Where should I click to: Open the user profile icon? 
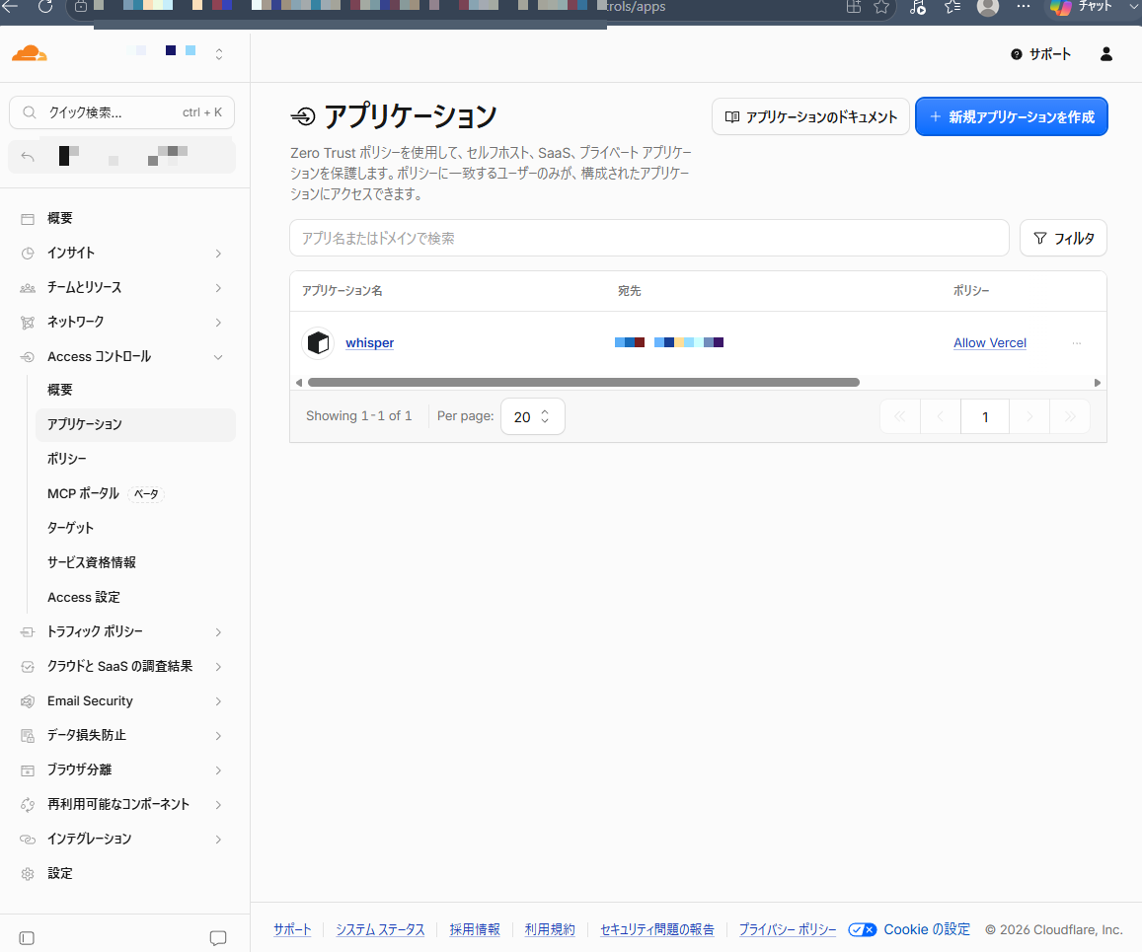tap(1106, 54)
